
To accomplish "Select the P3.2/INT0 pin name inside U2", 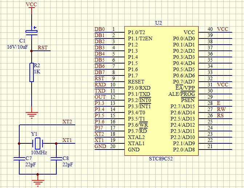I will coord(139,100).
